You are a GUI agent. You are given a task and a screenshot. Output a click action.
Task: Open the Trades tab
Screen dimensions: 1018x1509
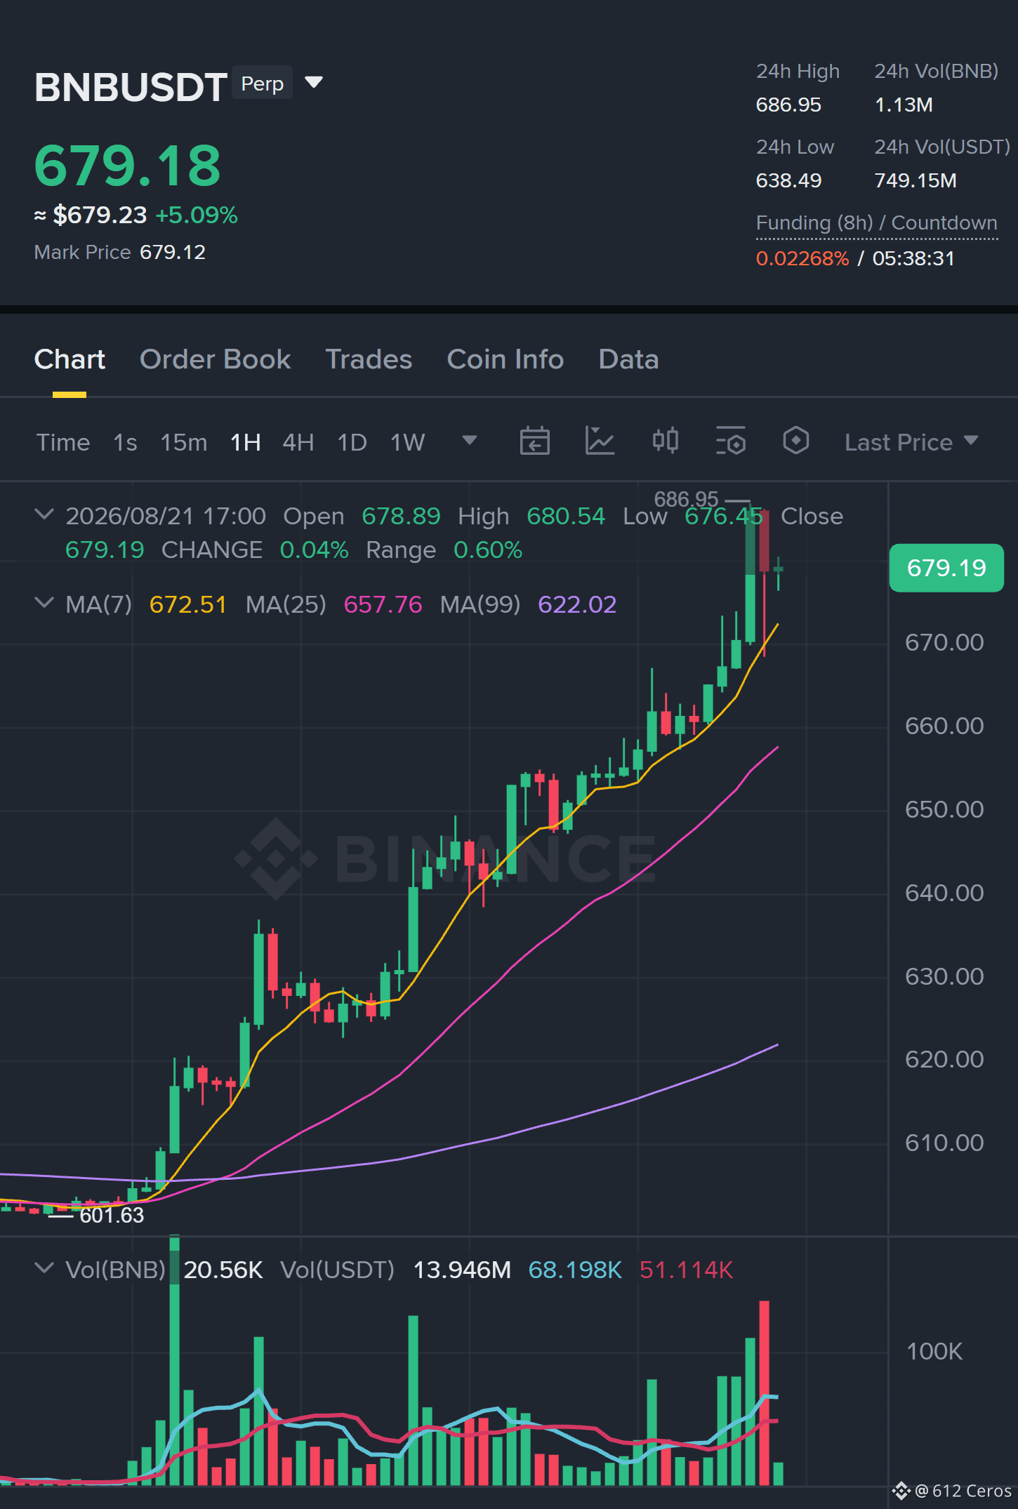click(x=369, y=359)
